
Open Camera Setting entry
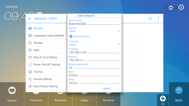pos(47,79)
